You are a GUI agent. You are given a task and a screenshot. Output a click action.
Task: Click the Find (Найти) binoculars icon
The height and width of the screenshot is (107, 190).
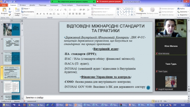pyautogui.click(x=178, y=9)
